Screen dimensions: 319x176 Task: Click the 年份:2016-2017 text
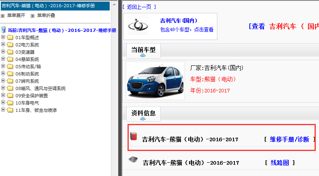coord(210,90)
